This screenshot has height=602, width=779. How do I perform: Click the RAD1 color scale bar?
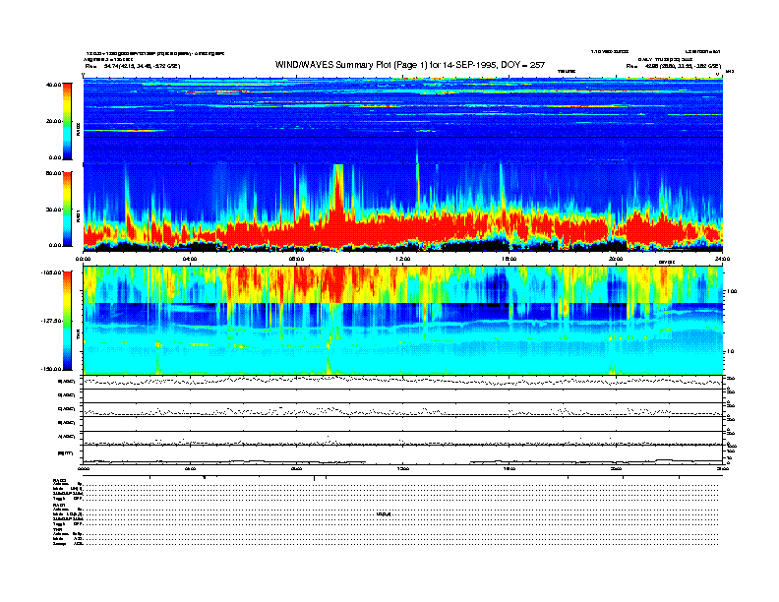point(67,209)
